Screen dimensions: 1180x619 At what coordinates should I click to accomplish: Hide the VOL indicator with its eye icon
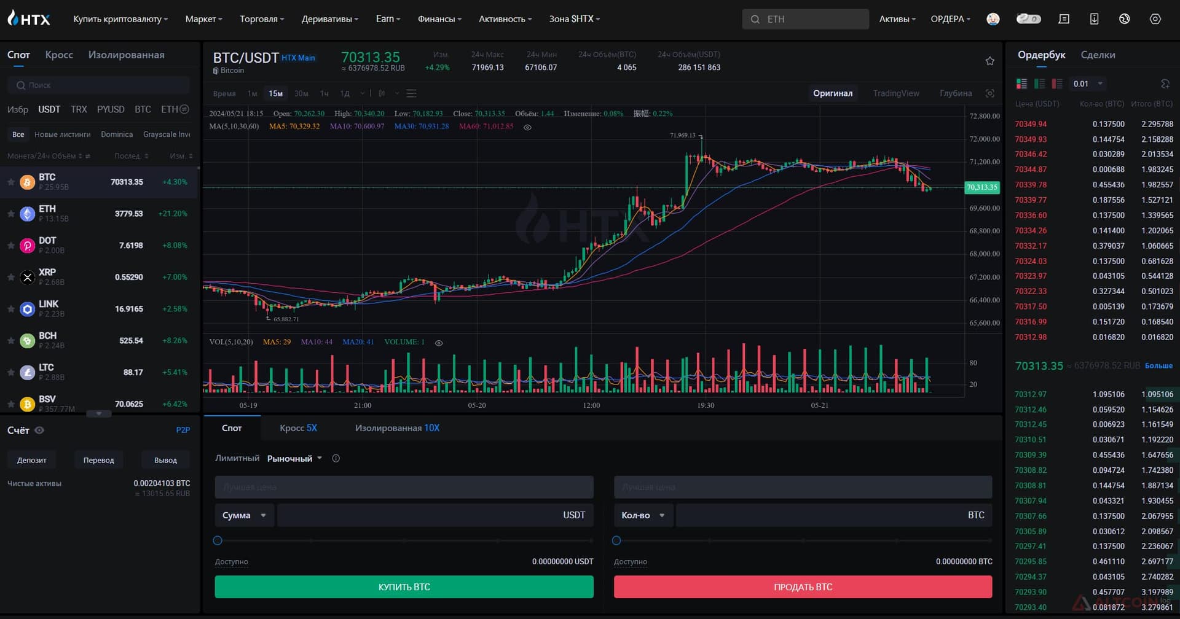click(439, 343)
